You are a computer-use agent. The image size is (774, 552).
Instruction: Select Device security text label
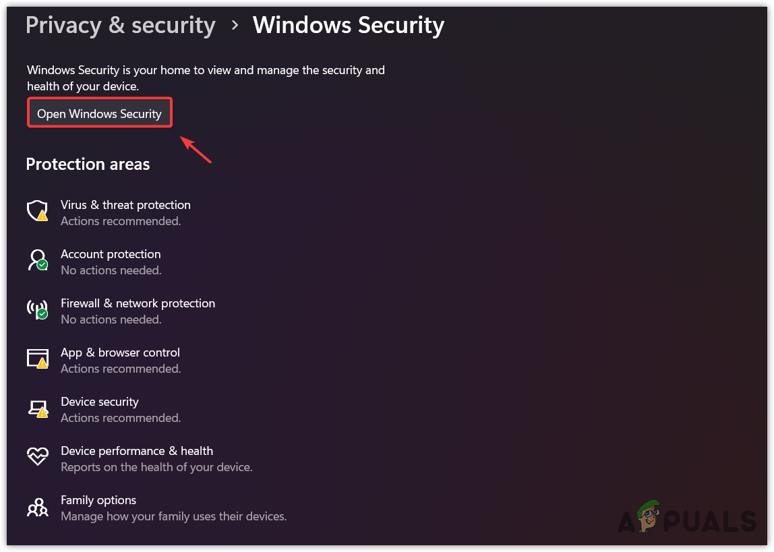tap(100, 402)
